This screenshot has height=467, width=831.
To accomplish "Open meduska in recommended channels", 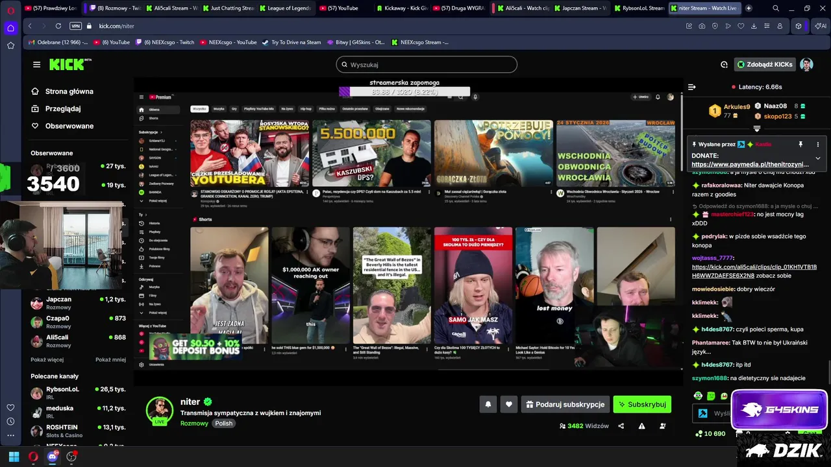I will 78,412.
